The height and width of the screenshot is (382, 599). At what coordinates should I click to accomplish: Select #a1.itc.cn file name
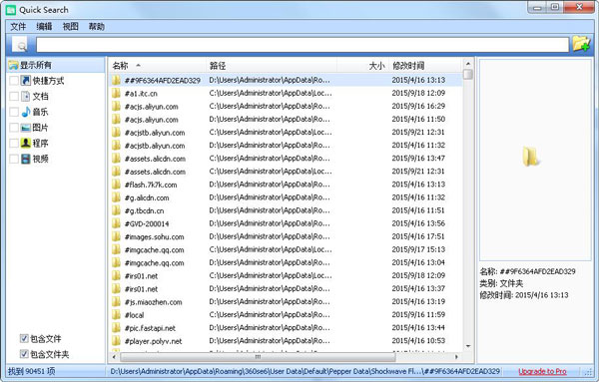[141, 94]
